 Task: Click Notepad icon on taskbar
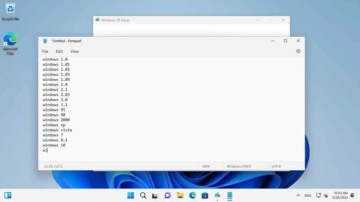click(229, 195)
